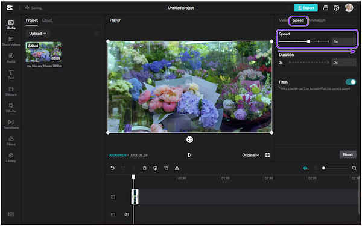Click the current timecode 00:00:00:00
Screen dimensions: 362x226
coord(118,155)
